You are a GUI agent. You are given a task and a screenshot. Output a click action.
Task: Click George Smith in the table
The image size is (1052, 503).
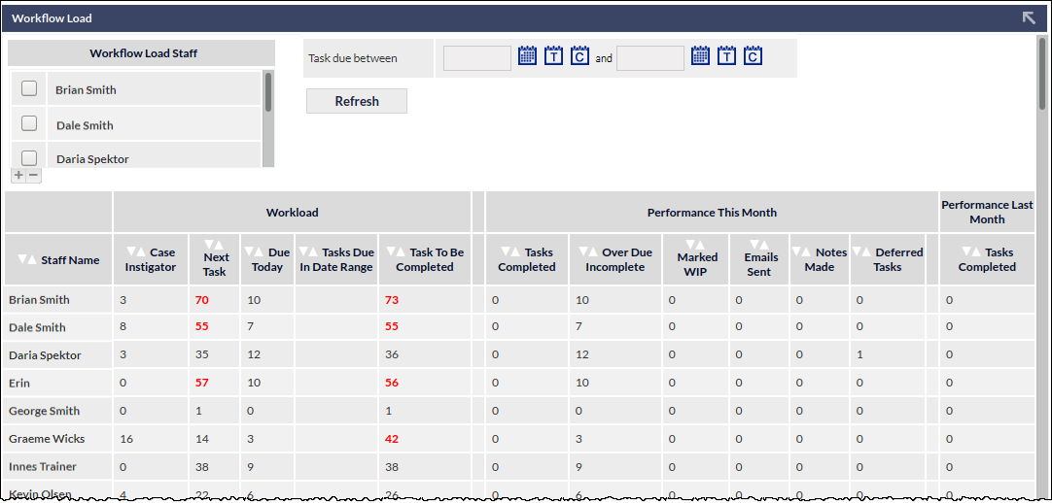click(x=45, y=411)
